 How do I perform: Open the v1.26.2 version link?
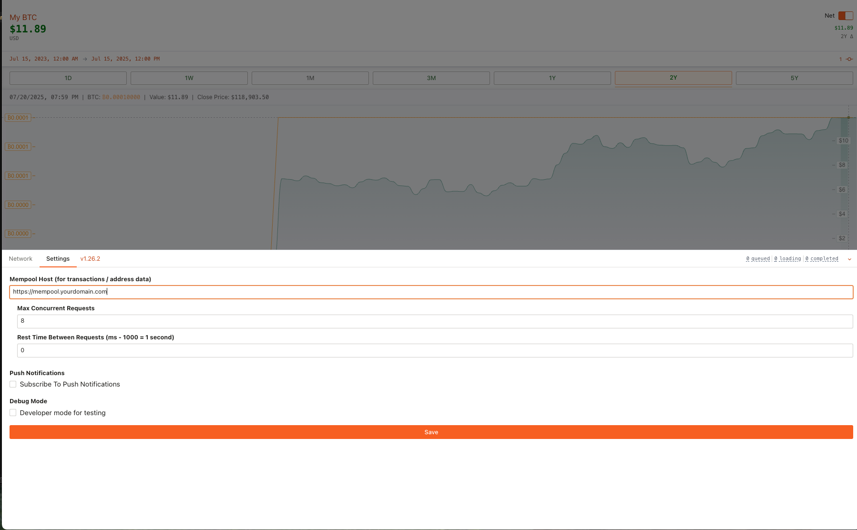point(90,259)
